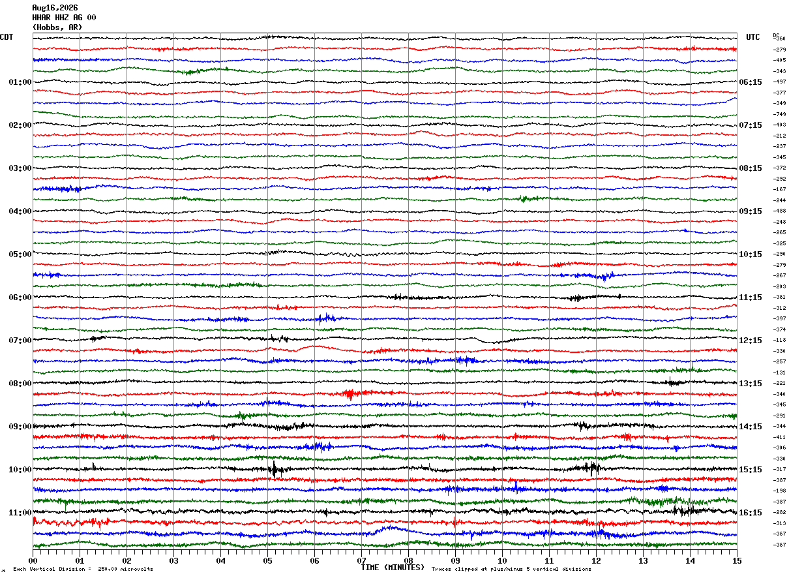The image size is (789, 578).
Task: Select the 11:00 CDT time label
Action: (x=20, y=513)
